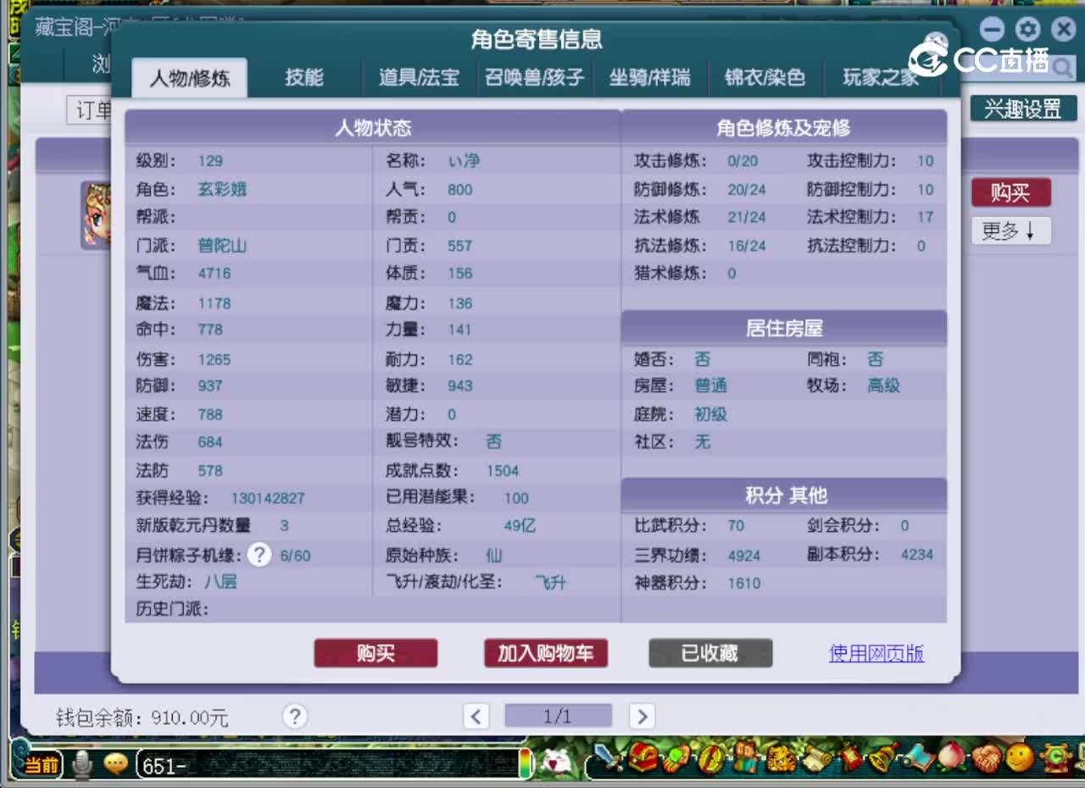Click the 已收藏 button
The image size is (1085, 788).
click(x=710, y=653)
